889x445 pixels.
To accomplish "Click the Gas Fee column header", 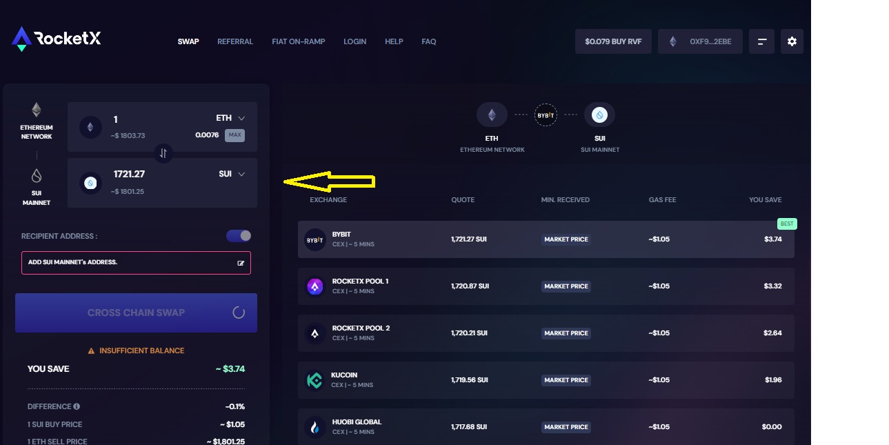I will [x=662, y=200].
